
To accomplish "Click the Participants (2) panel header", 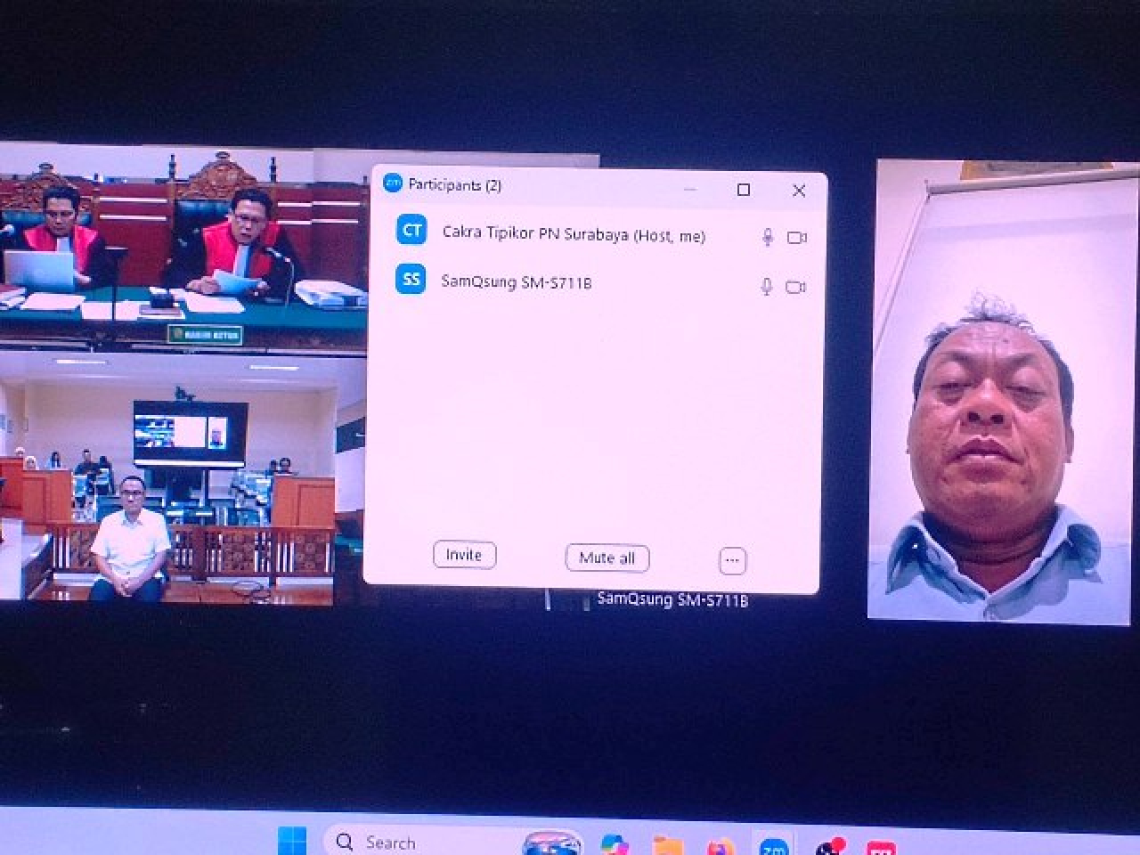I will (456, 186).
